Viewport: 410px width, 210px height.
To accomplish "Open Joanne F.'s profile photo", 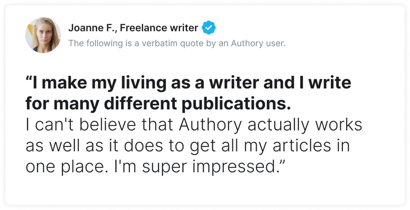I will click(43, 35).
